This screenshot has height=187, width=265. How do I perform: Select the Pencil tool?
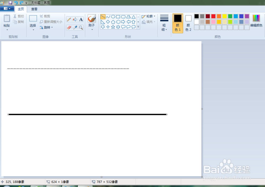[69, 19]
